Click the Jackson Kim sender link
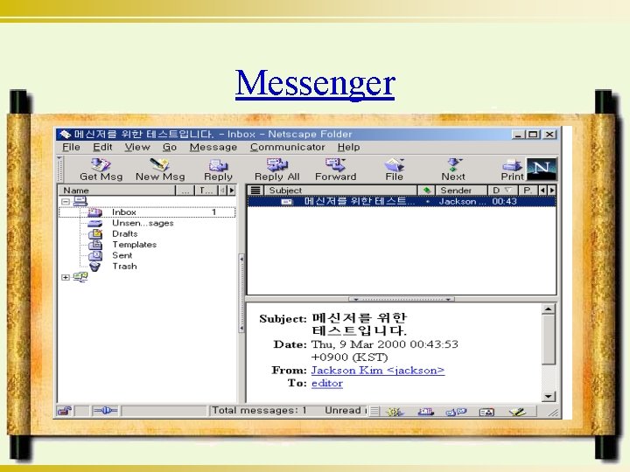 pyautogui.click(x=378, y=370)
